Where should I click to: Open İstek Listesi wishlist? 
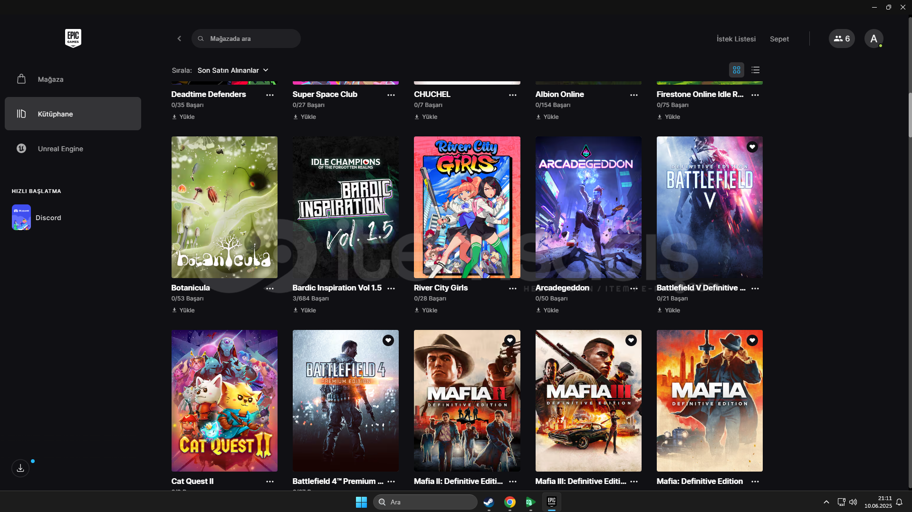736,39
